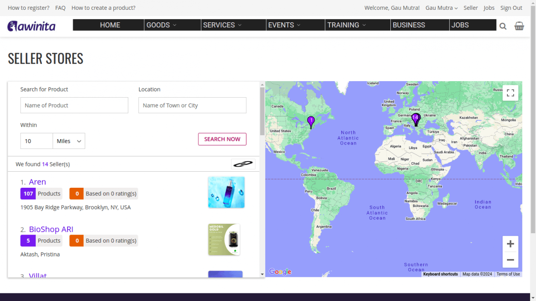Click the map marker cluster labeled 14

pyautogui.click(x=416, y=119)
